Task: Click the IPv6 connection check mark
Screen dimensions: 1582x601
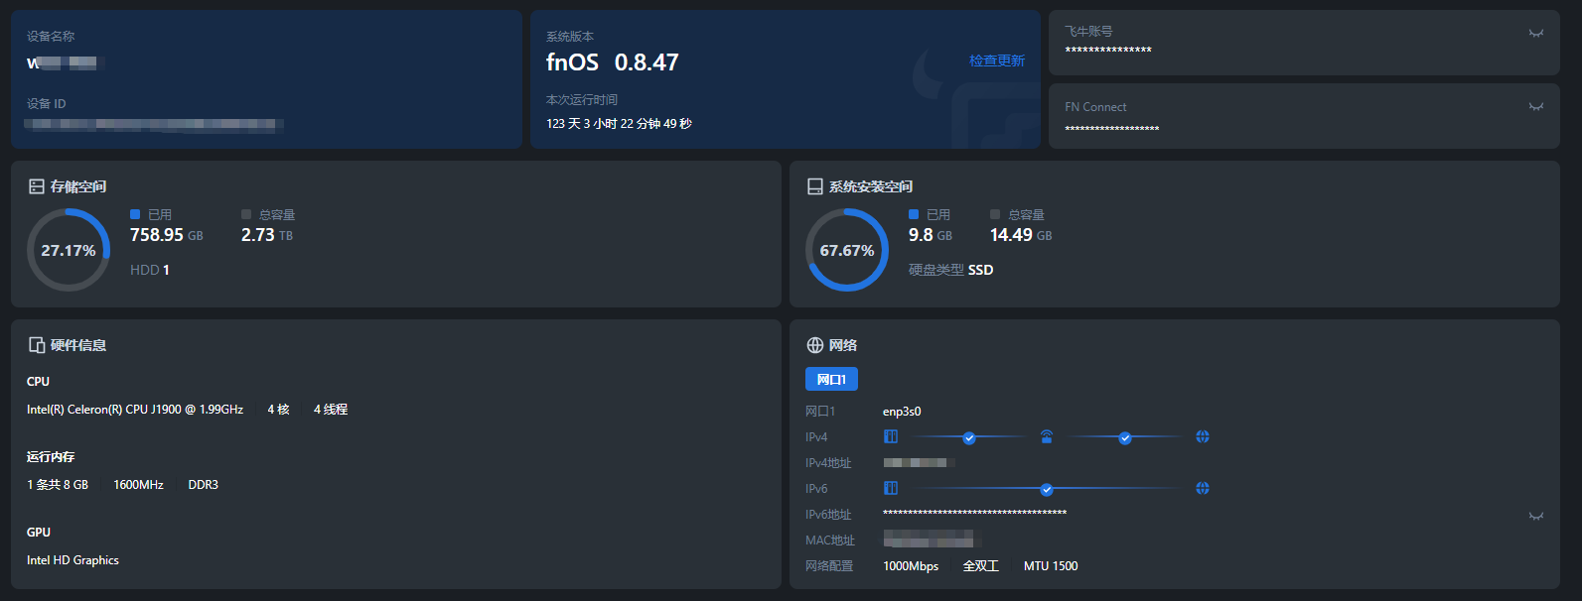Action: tap(1047, 489)
